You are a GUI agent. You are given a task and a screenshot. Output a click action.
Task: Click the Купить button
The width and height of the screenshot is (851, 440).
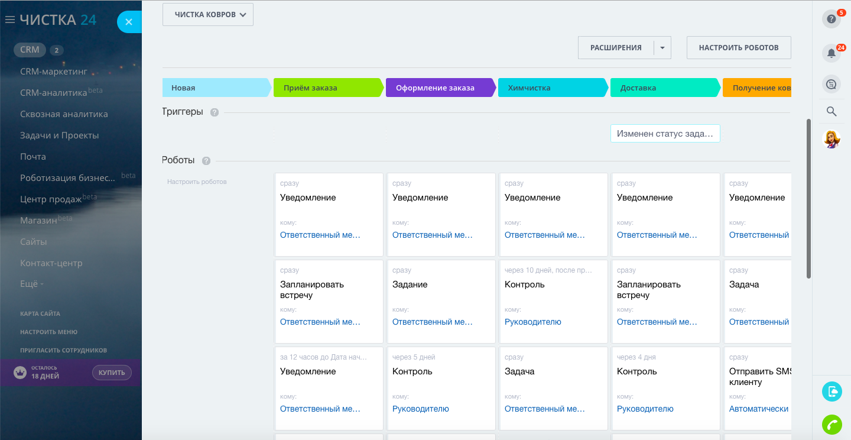coord(112,373)
